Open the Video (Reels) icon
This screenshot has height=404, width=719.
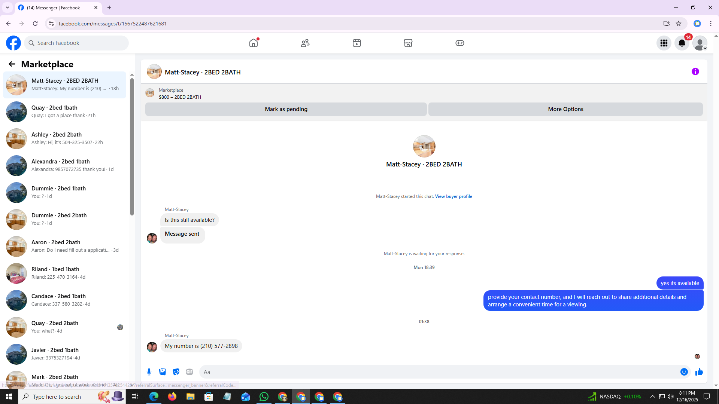click(357, 43)
